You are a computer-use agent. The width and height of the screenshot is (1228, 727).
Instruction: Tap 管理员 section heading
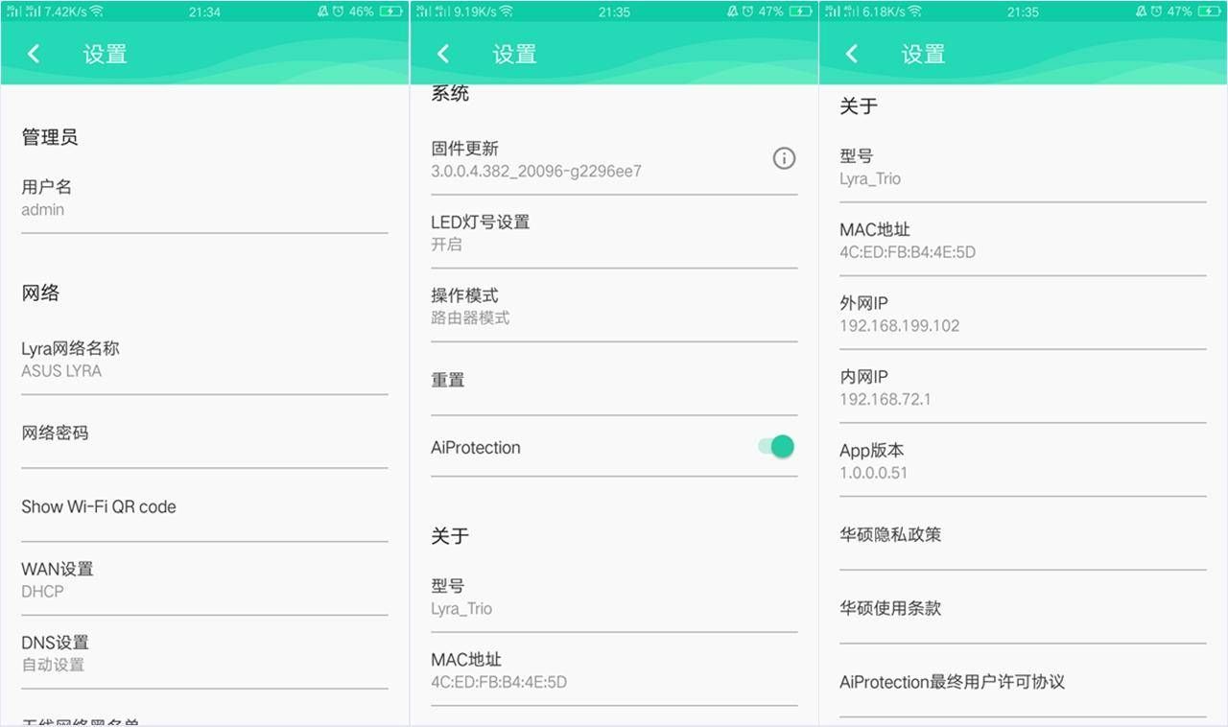click(50, 137)
